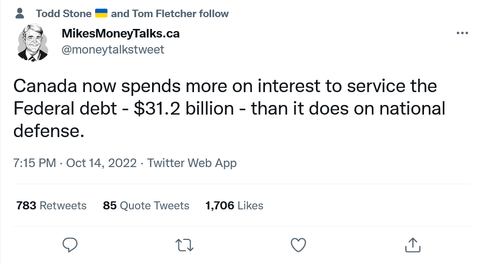Retweet using the retweet arrows icon
Viewport: 482px width, 264px height.
pyautogui.click(x=184, y=245)
